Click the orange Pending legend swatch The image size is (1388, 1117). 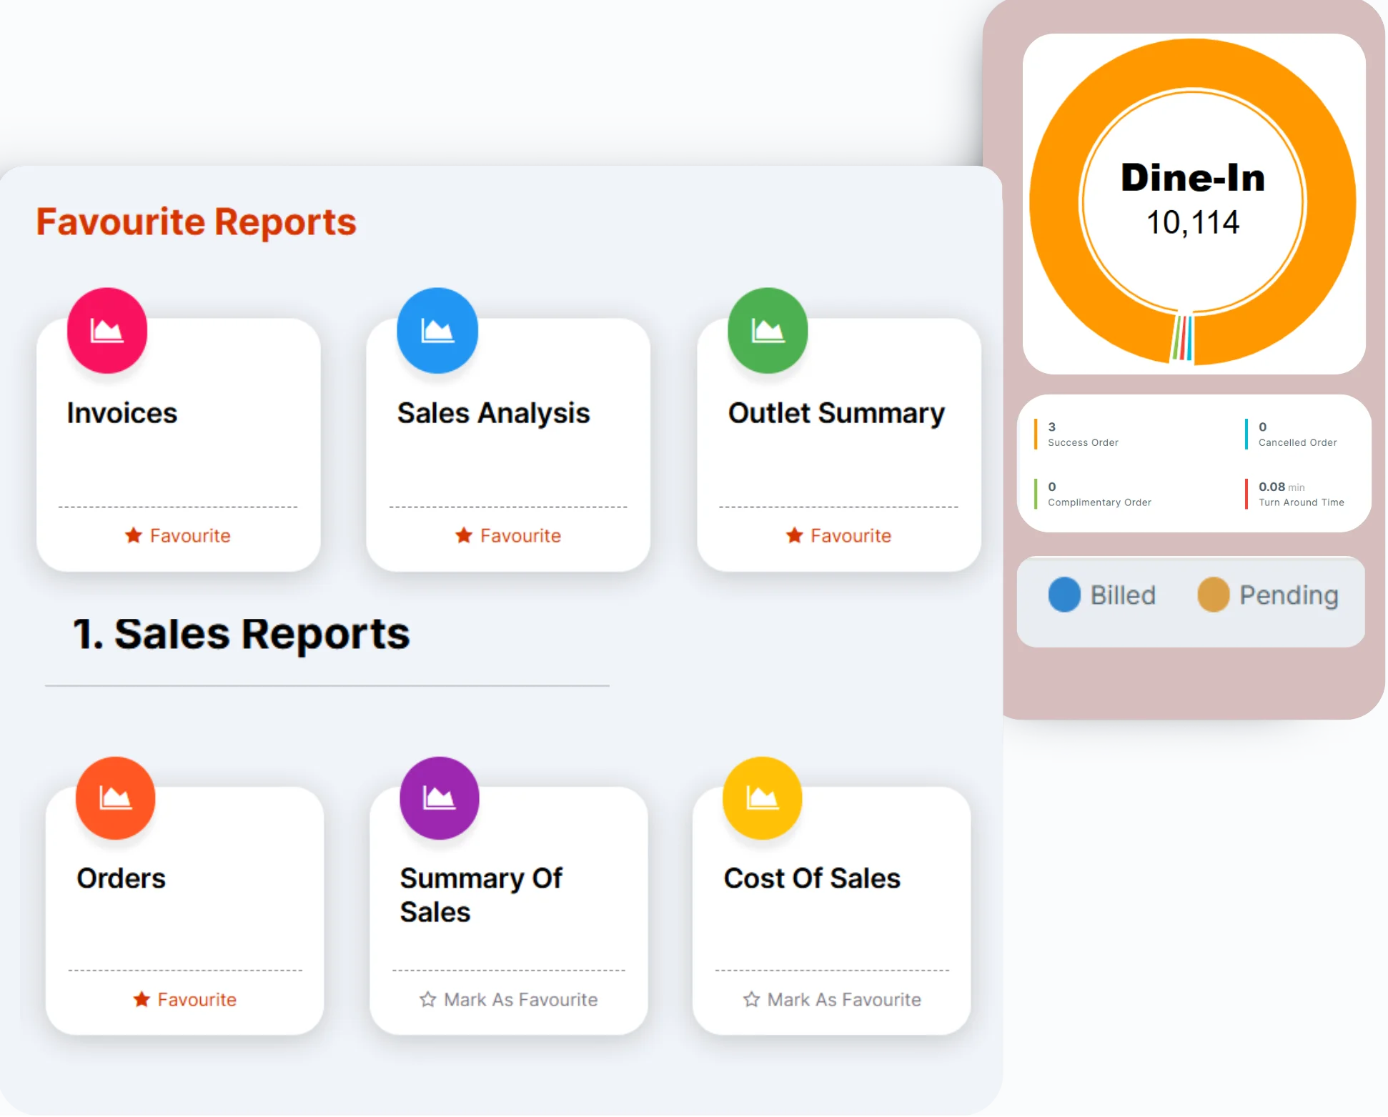tap(1213, 595)
